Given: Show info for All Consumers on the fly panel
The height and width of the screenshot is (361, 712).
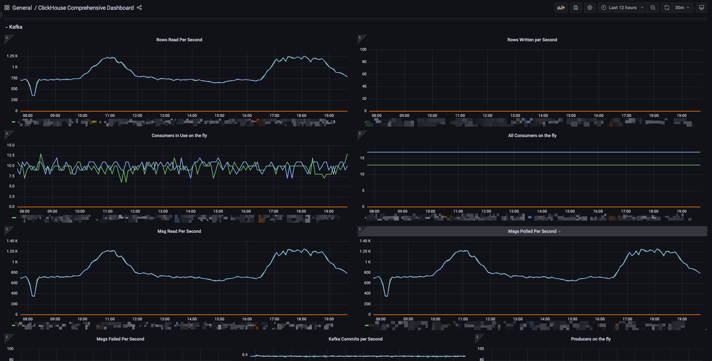Looking at the screenshot, I should (x=360, y=134).
